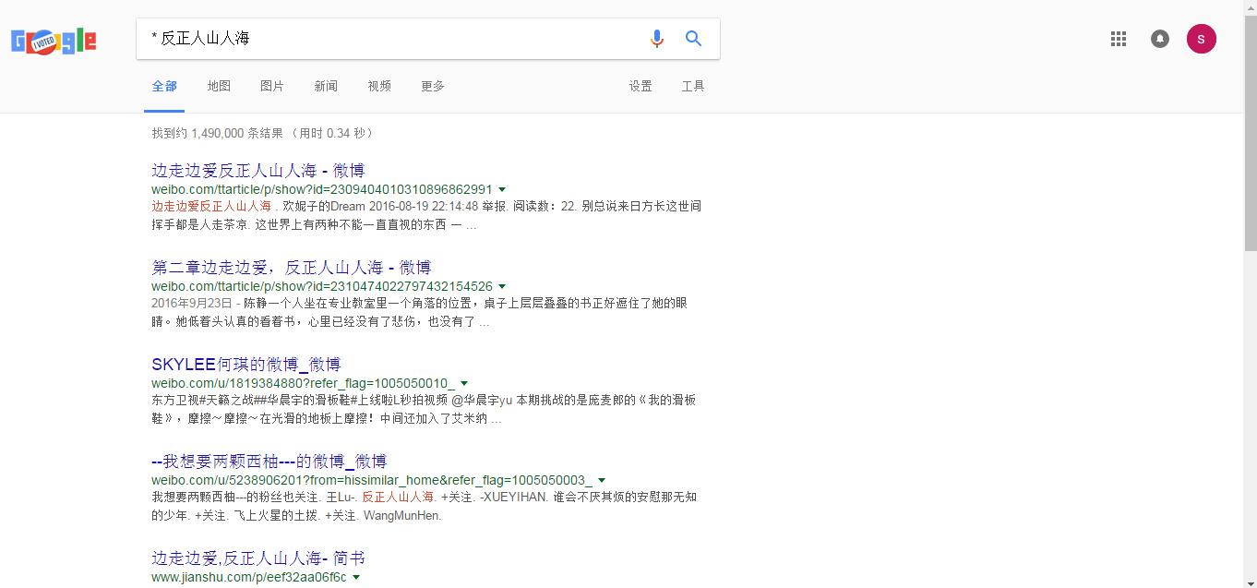Expand arrow beside jianshu.com URL

356,578
